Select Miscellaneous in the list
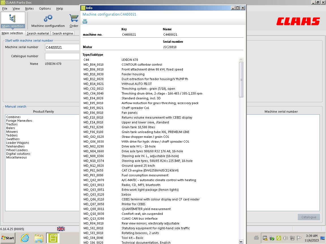This screenshot has width=326, height=244. pos(16,157)
